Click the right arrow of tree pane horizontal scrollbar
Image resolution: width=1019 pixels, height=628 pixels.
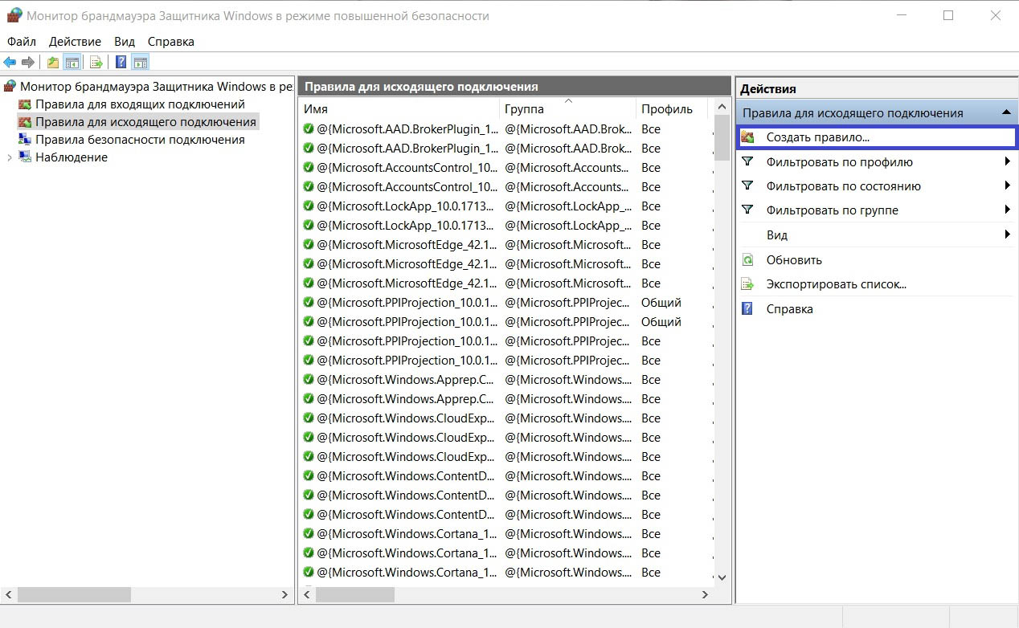click(284, 595)
